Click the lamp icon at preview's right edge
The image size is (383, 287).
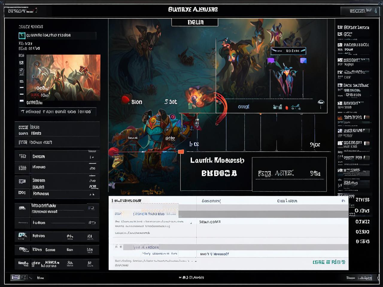(x=321, y=103)
